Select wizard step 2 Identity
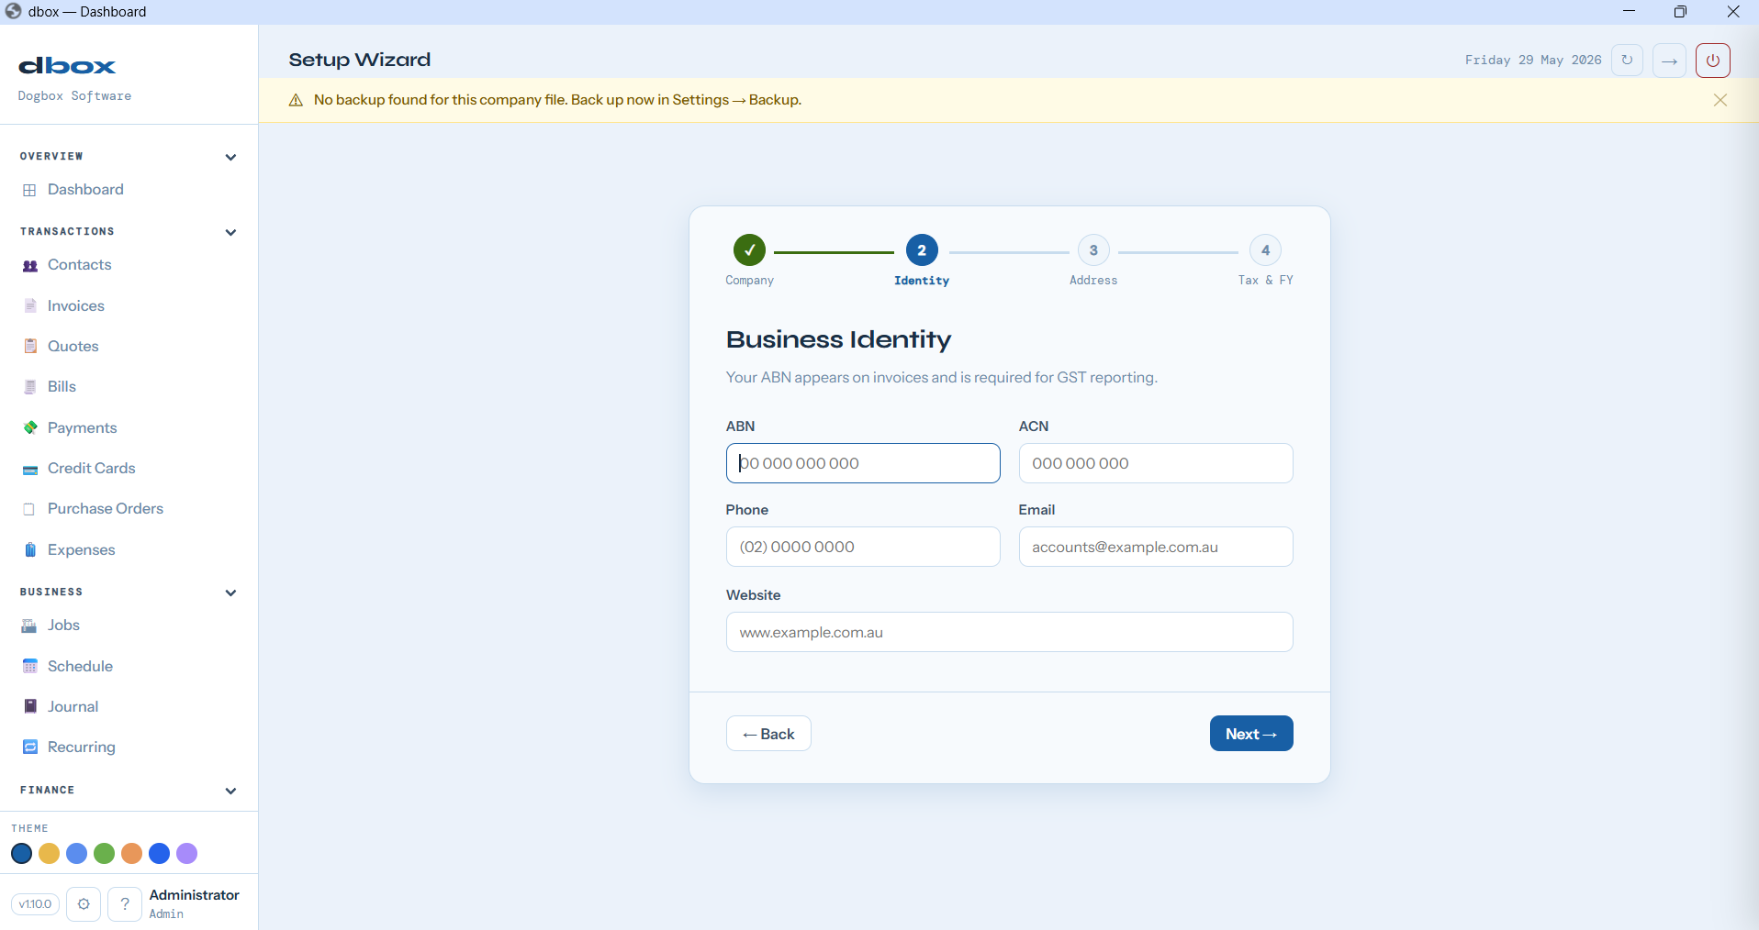 click(922, 250)
